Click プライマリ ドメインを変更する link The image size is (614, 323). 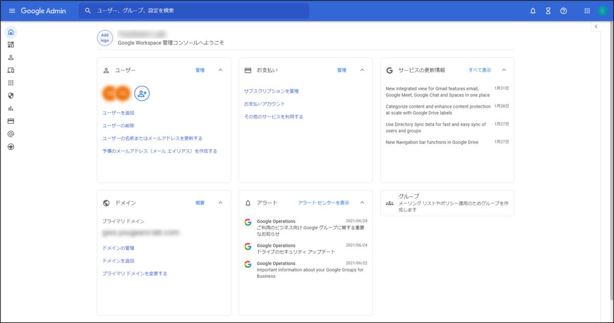(135, 274)
